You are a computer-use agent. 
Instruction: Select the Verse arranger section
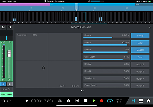144,4
